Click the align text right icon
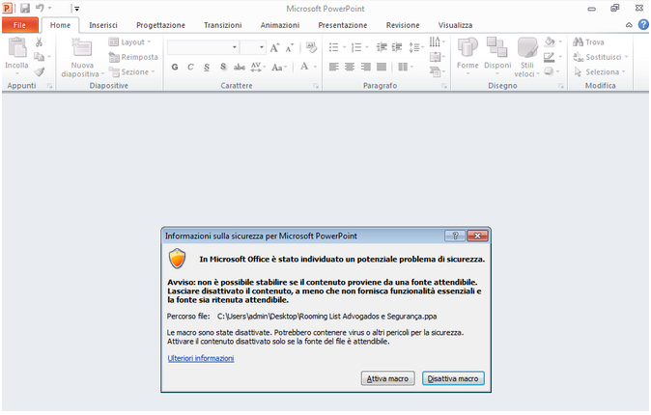 coord(366,67)
